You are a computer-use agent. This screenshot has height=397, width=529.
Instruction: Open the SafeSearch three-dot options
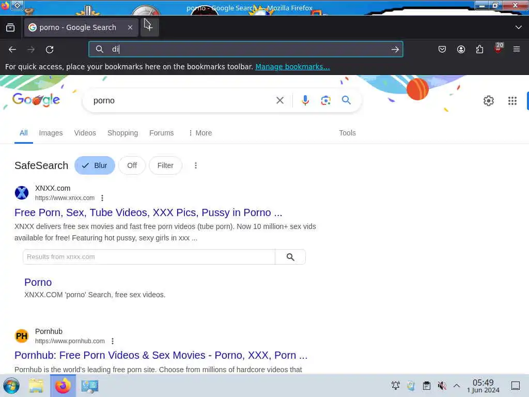click(196, 165)
